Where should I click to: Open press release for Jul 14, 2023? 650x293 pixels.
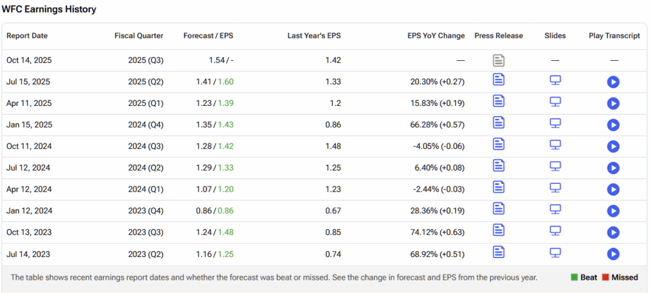pos(499,253)
